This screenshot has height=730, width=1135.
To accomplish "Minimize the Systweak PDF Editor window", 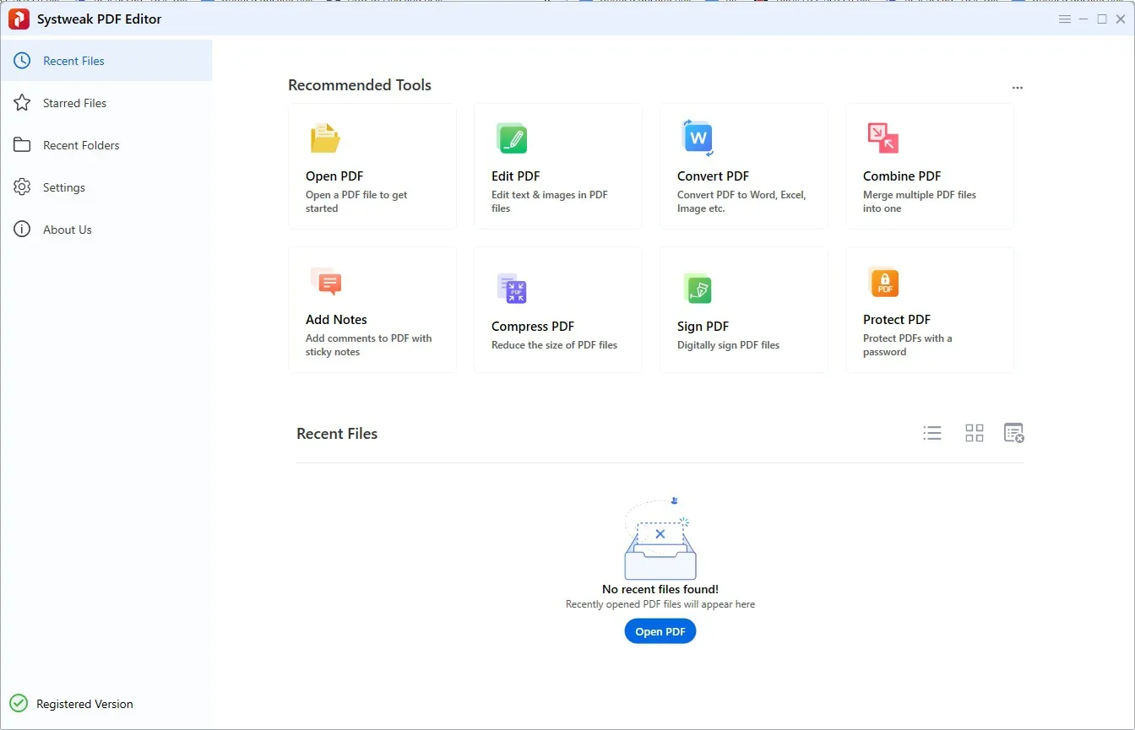I will [x=1083, y=19].
